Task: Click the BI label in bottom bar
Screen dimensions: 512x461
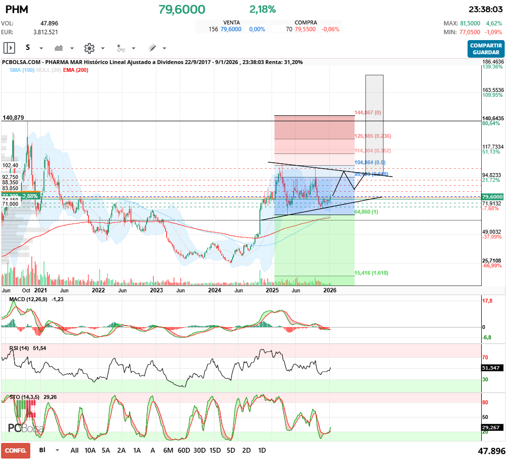Action: 43,450
